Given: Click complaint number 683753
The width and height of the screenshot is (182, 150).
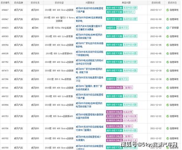Looking at the screenshot, I should tap(5, 116).
